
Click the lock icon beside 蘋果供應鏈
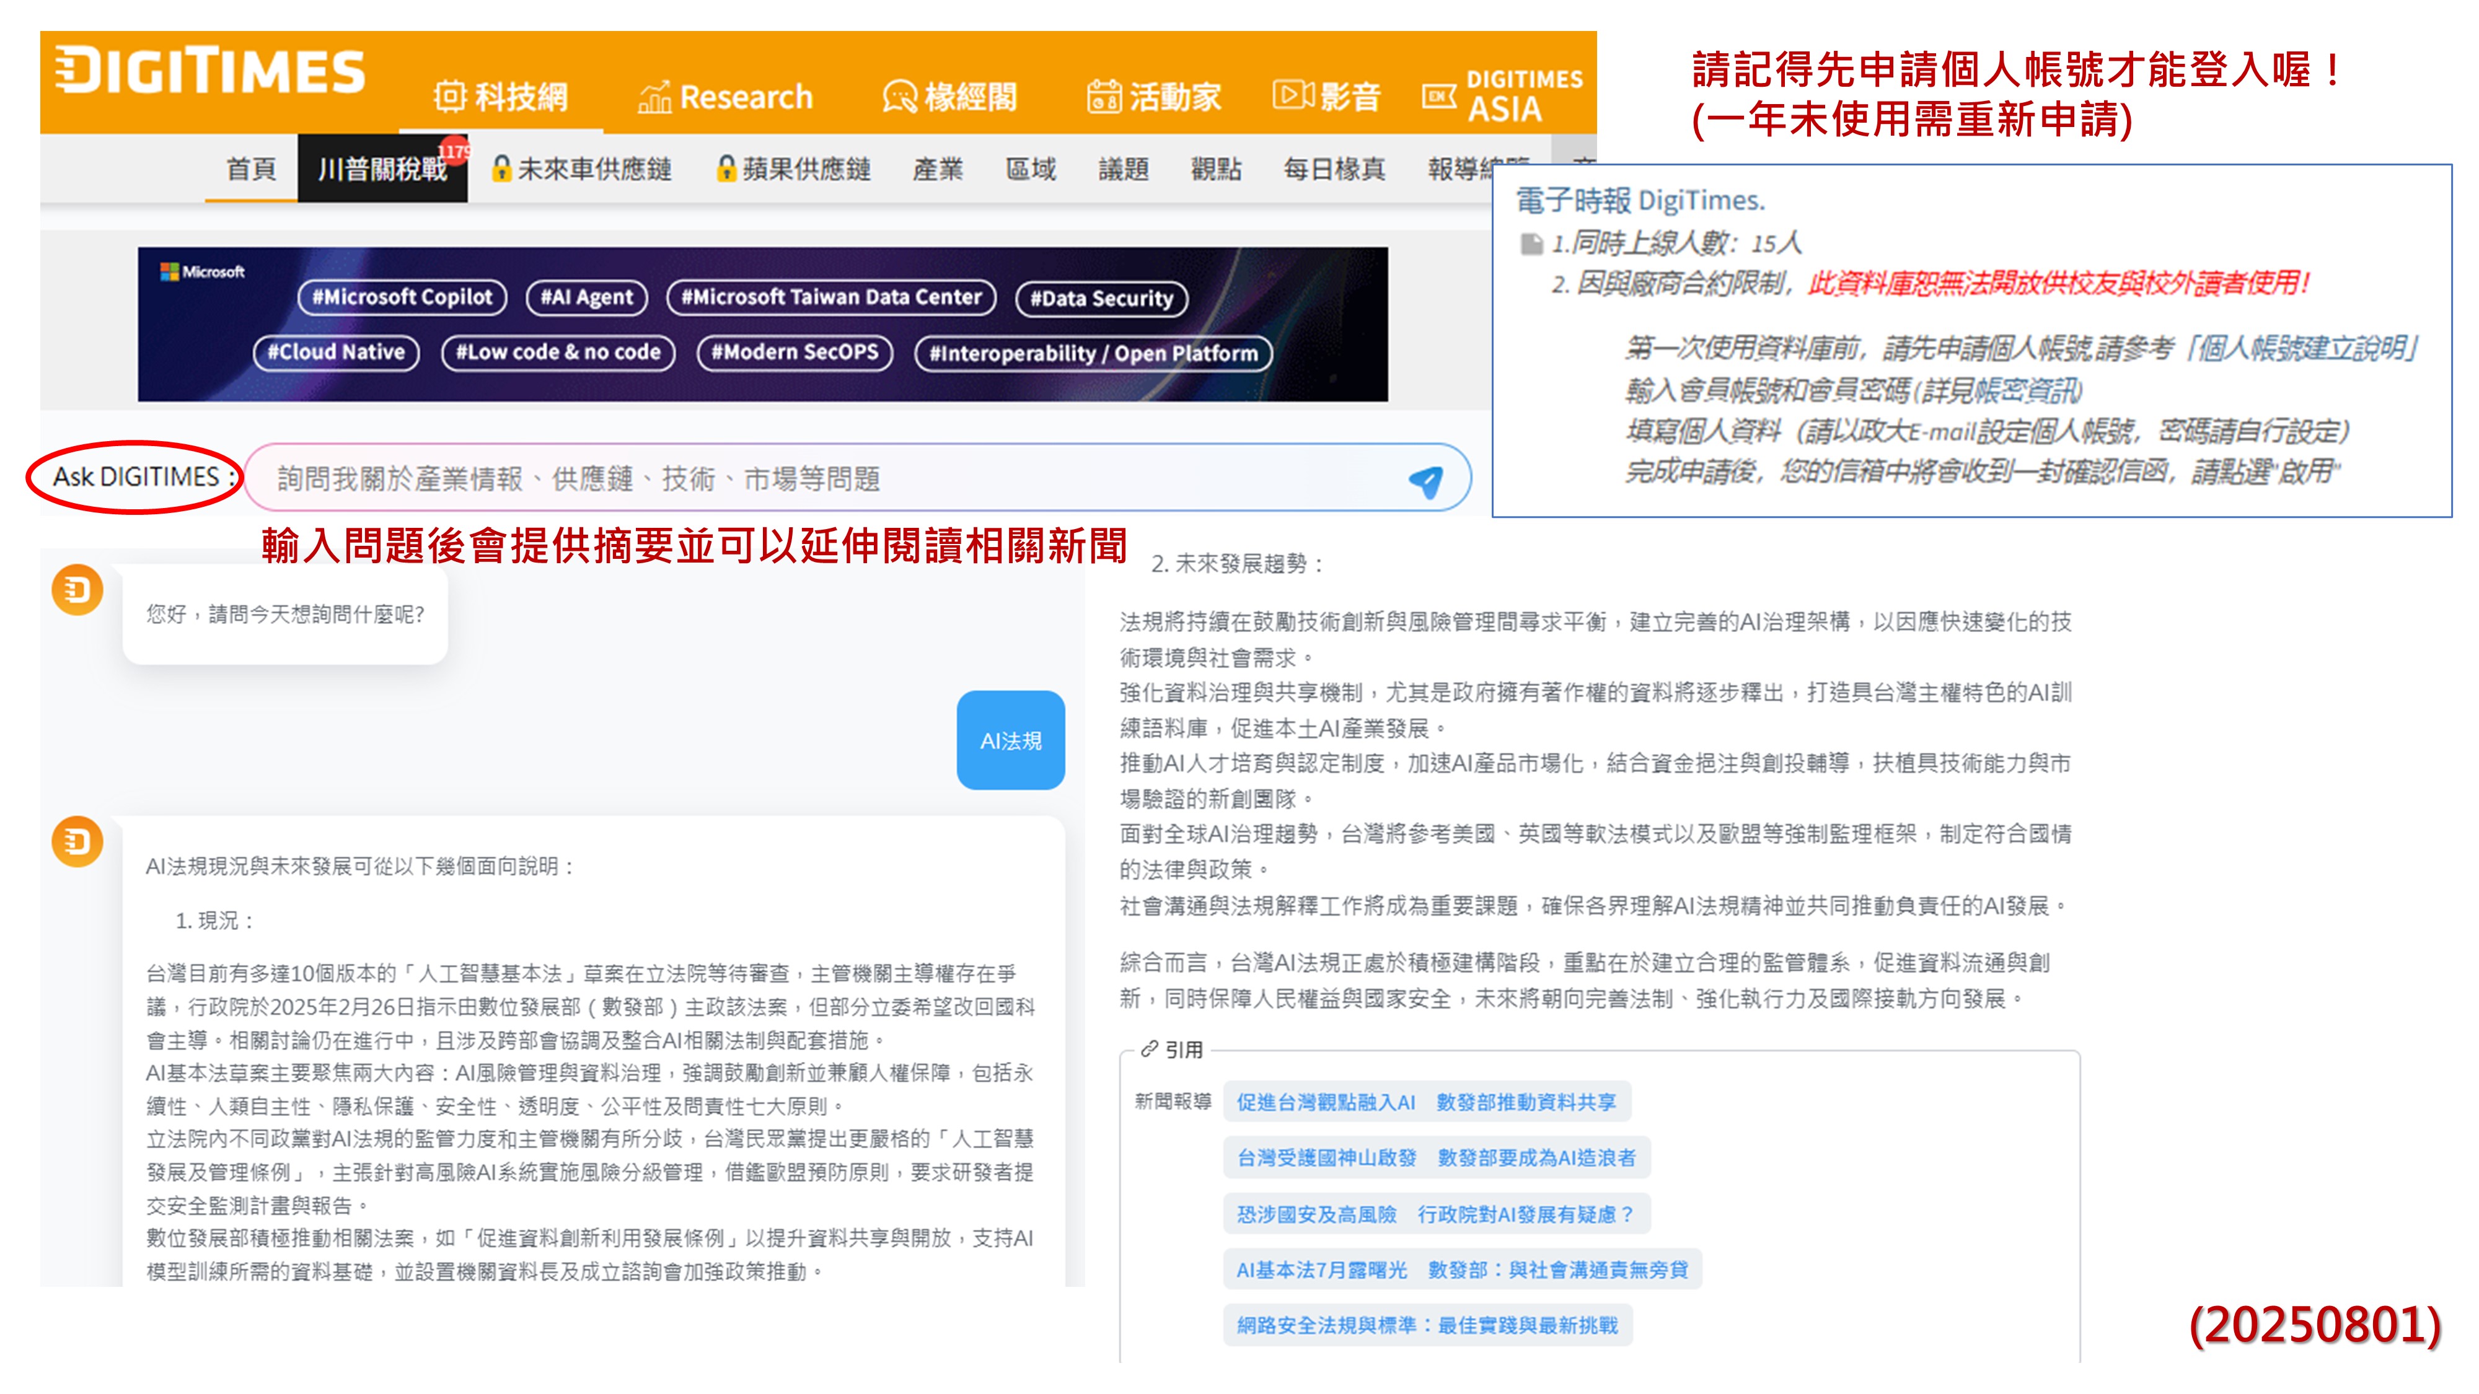pos(726,169)
